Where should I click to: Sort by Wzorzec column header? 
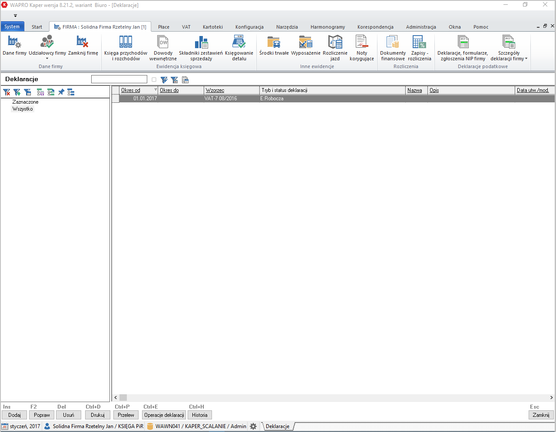232,90
